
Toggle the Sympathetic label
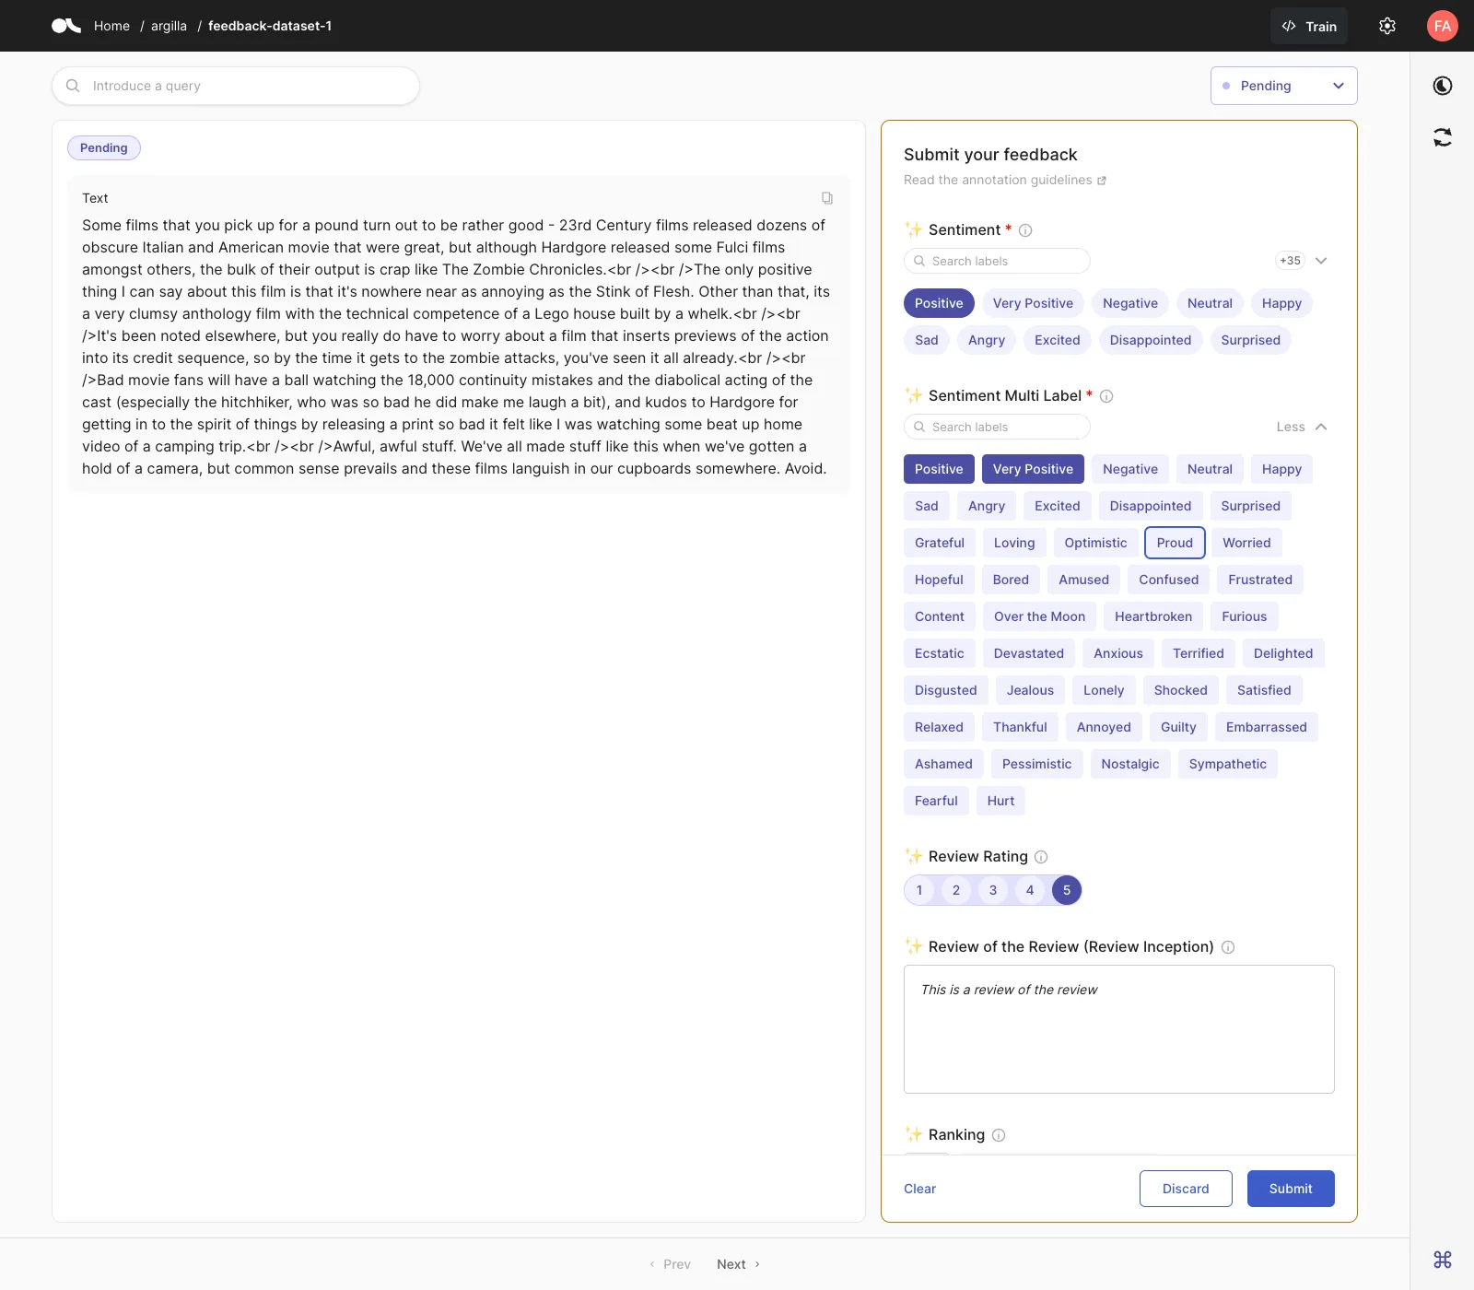pos(1227,764)
